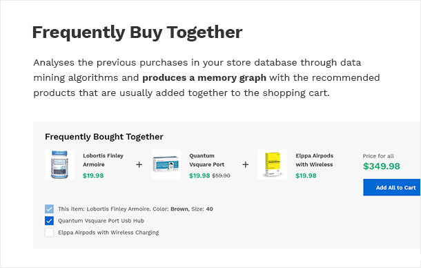Open the Elppa Airpods with Wireless title link

coord(315,160)
